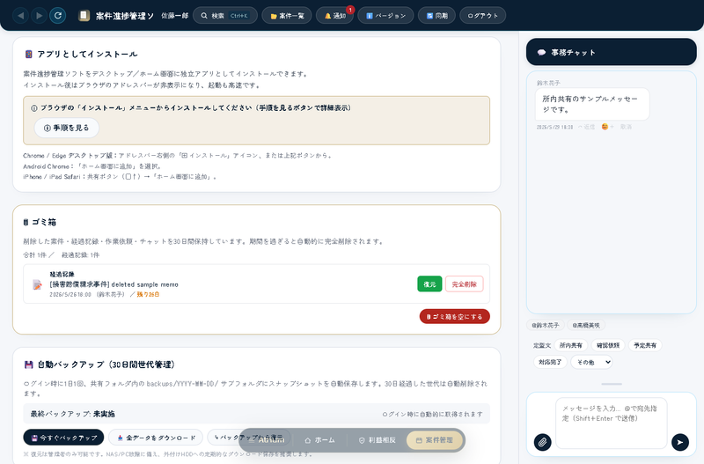Viewport: 704px width, 464px height.
Task: Click the send message arrow icon
Action: (680, 443)
